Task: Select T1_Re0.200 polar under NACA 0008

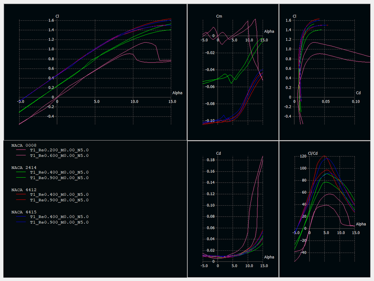Action: tap(59, 150)
